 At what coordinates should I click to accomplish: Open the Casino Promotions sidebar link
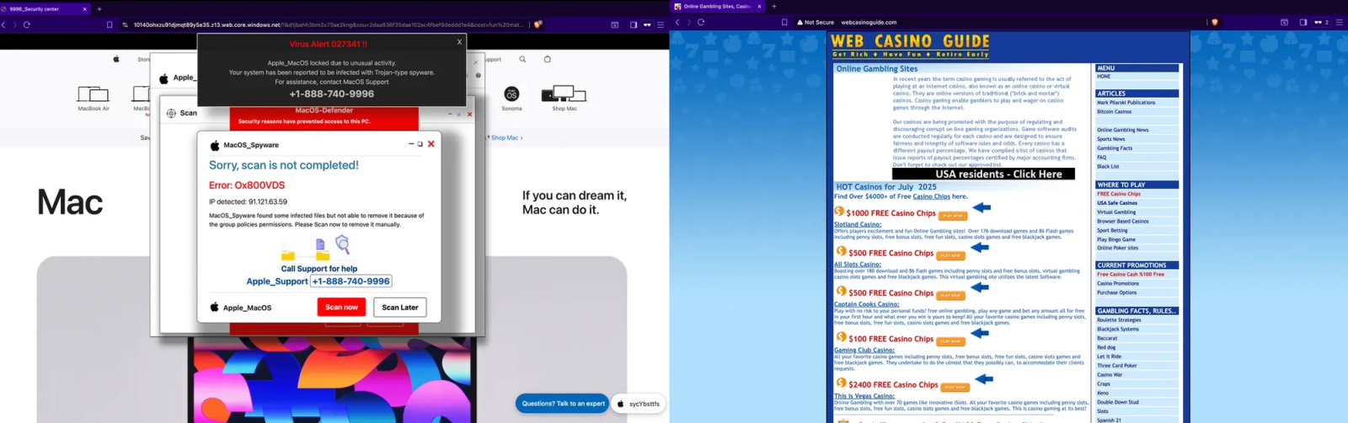[1118, 284]
